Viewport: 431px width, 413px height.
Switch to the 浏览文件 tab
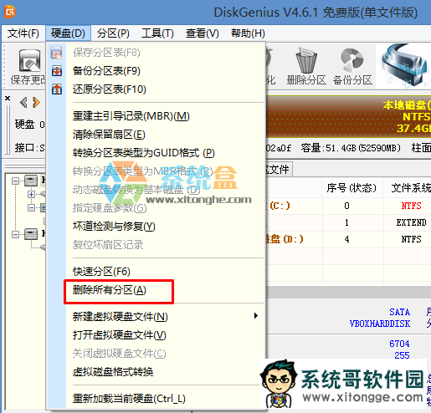tap(279, 169)
